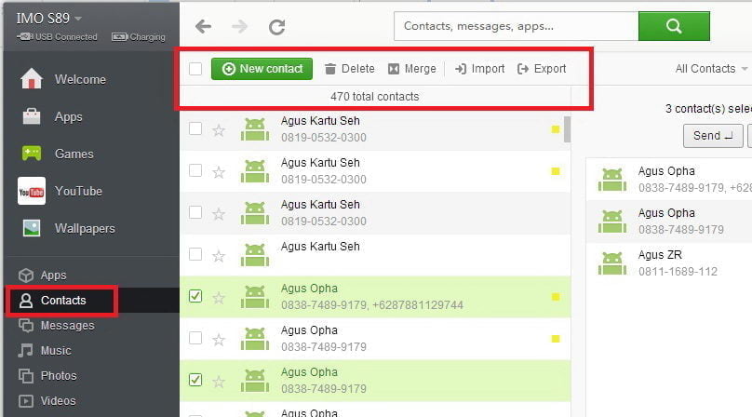Click the Merge button label
Screen dimensions: 752x417
pos(420,69)
